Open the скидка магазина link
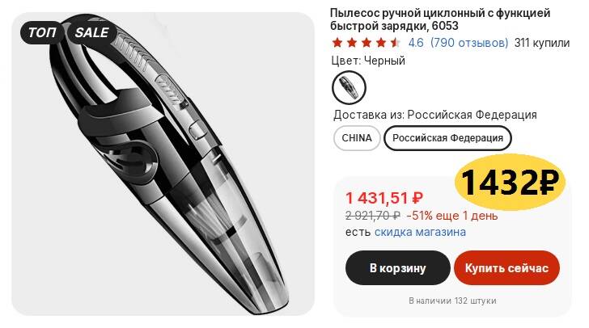 (420, 232)
